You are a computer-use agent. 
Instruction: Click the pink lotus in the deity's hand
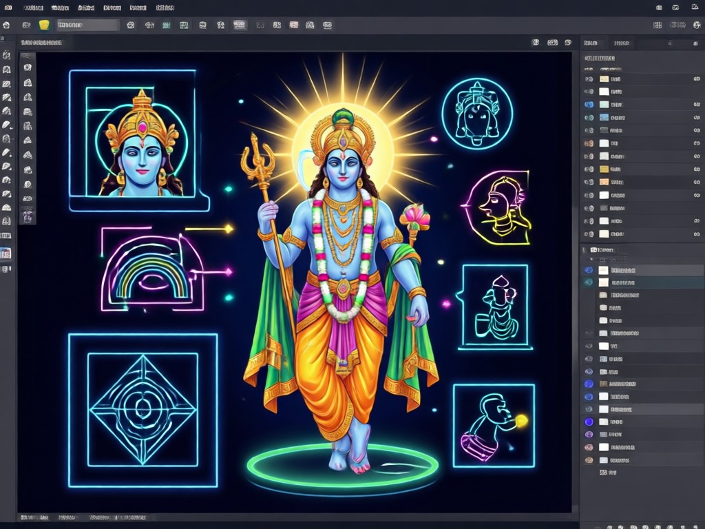point(414,216)
